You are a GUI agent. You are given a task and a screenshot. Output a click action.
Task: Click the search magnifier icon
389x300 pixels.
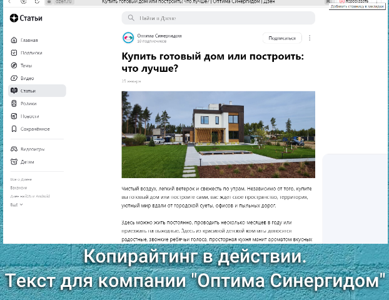(x=131, y=18)
